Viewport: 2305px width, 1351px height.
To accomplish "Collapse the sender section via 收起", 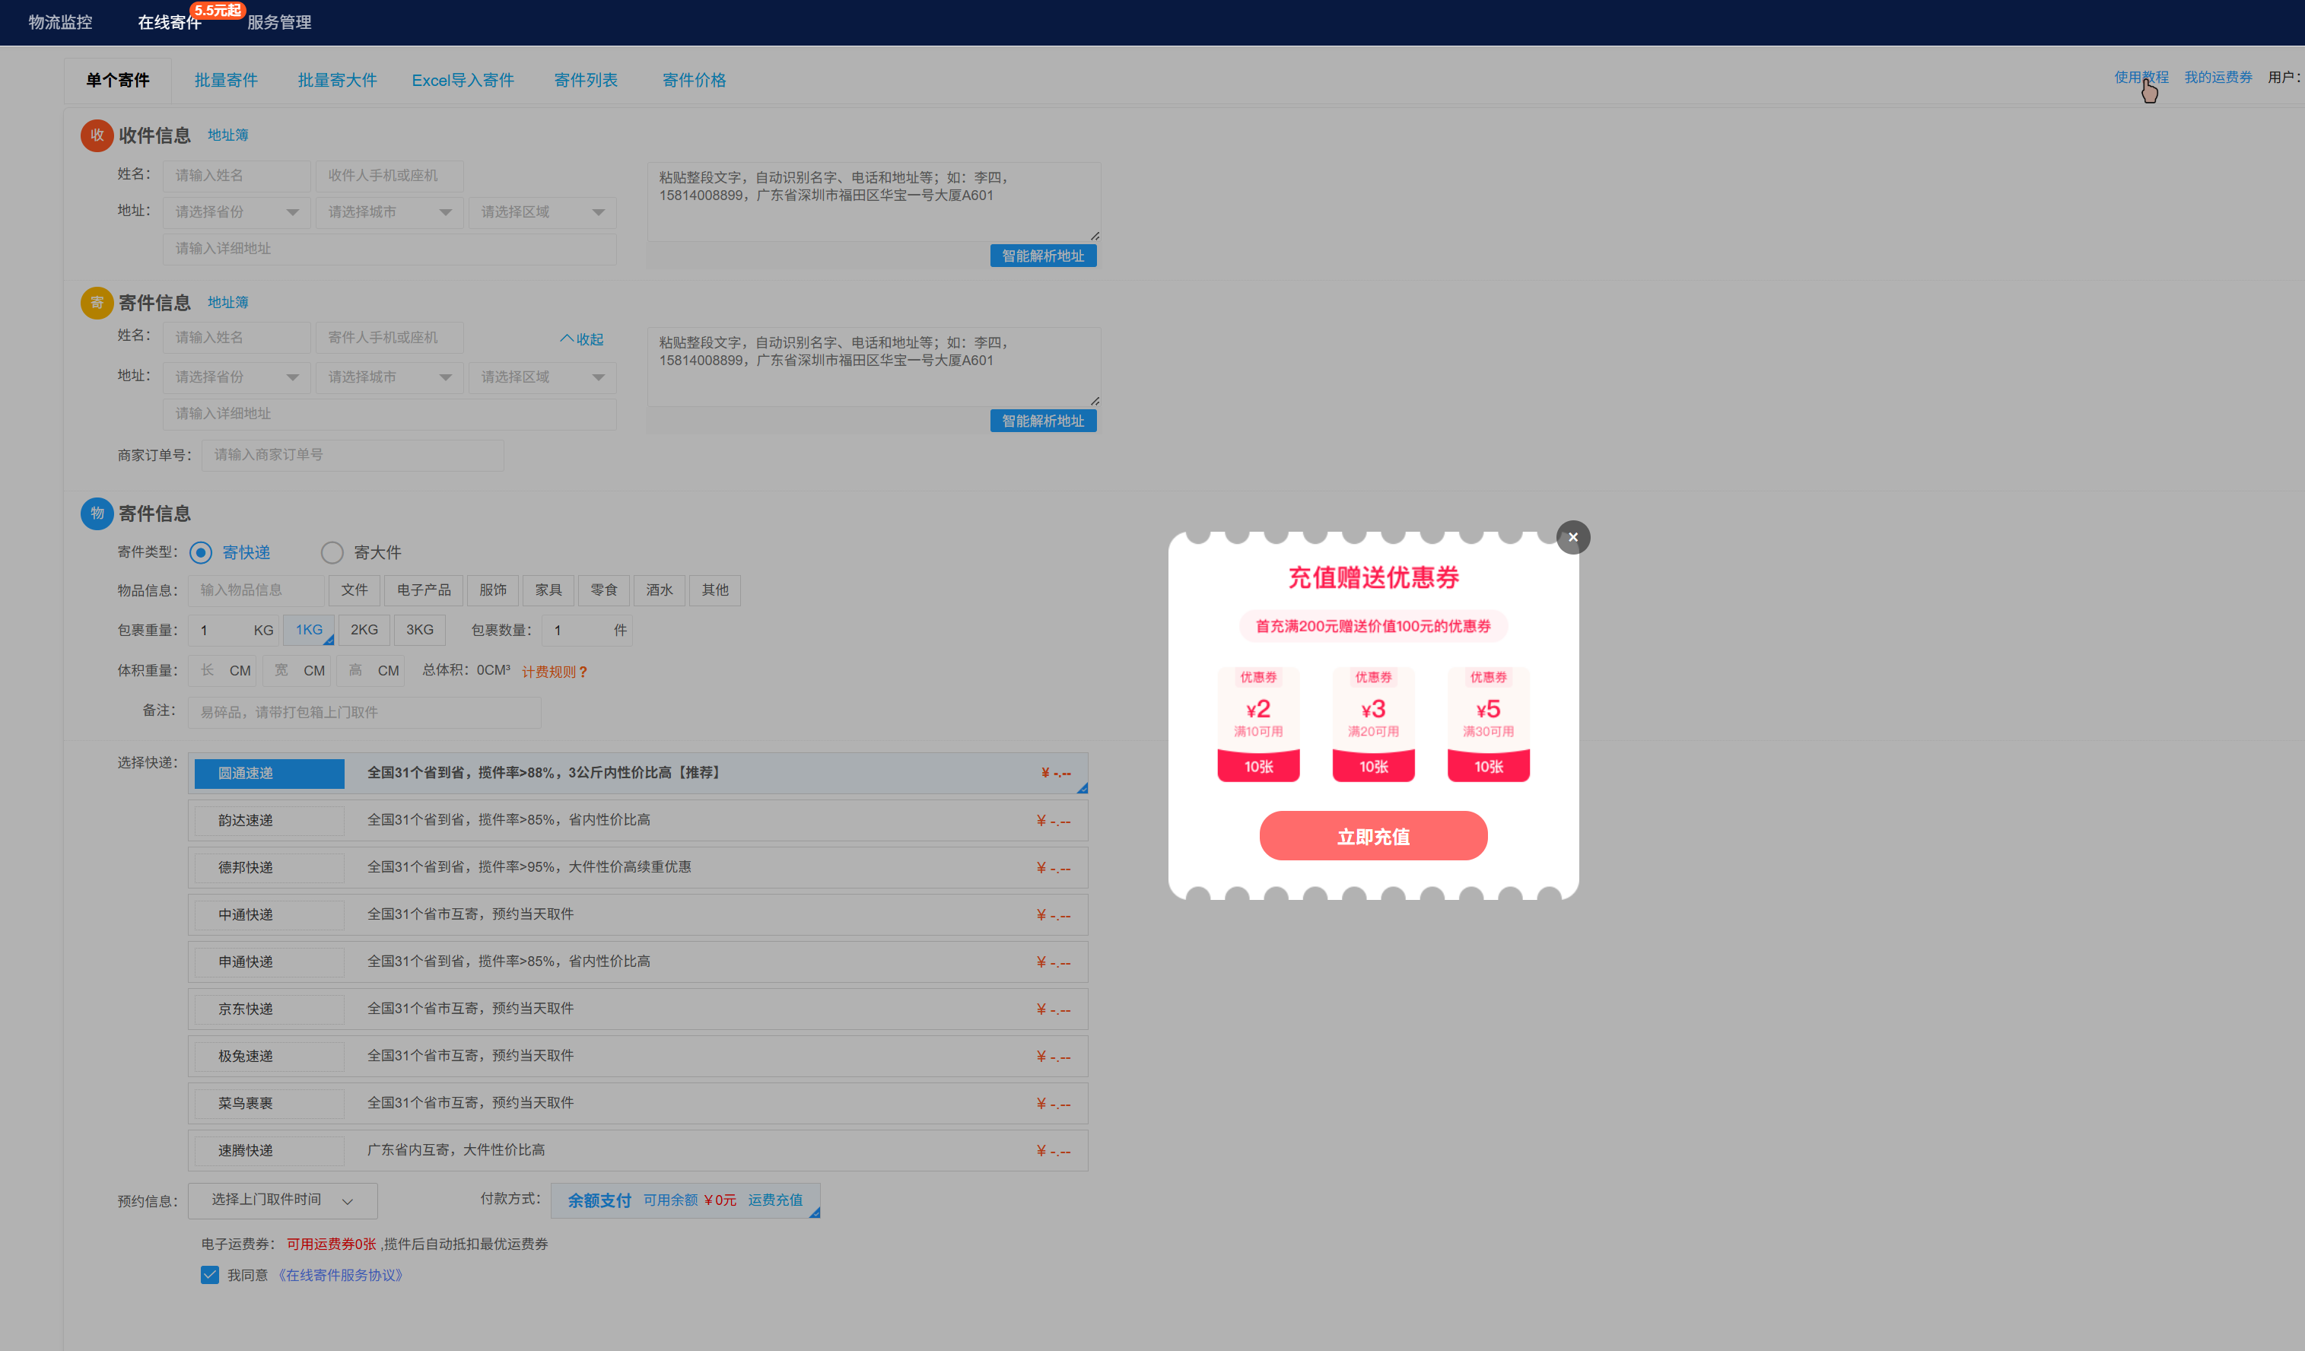I will click(x=582, y=339).
